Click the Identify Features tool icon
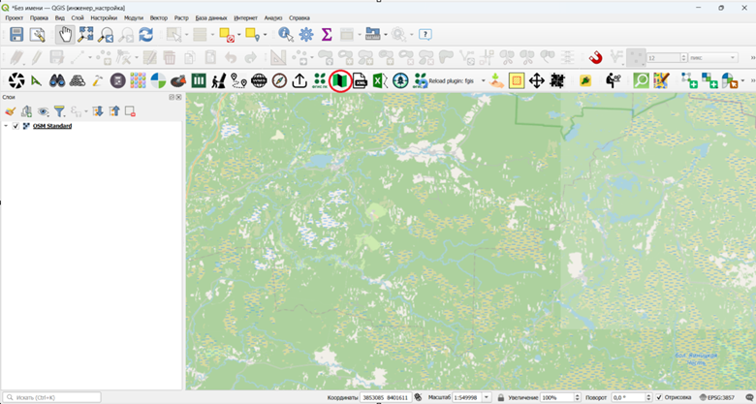The image size is (756, 404). [286, 35]
